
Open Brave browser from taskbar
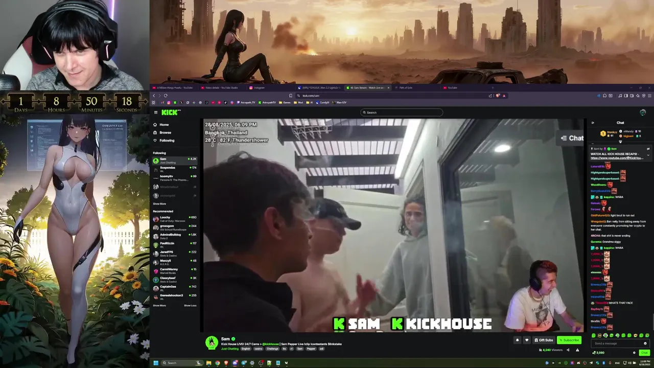click(x=226, y=363)
